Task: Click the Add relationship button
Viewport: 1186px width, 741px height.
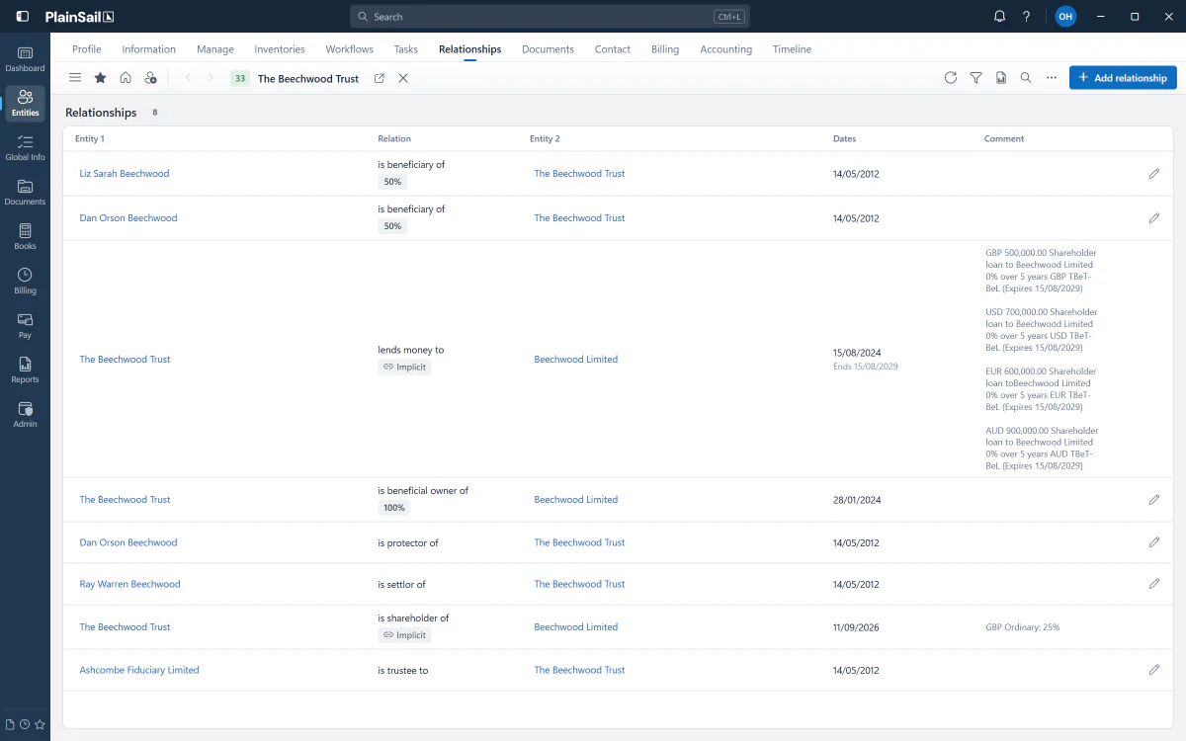Action: coord(1123,78)
